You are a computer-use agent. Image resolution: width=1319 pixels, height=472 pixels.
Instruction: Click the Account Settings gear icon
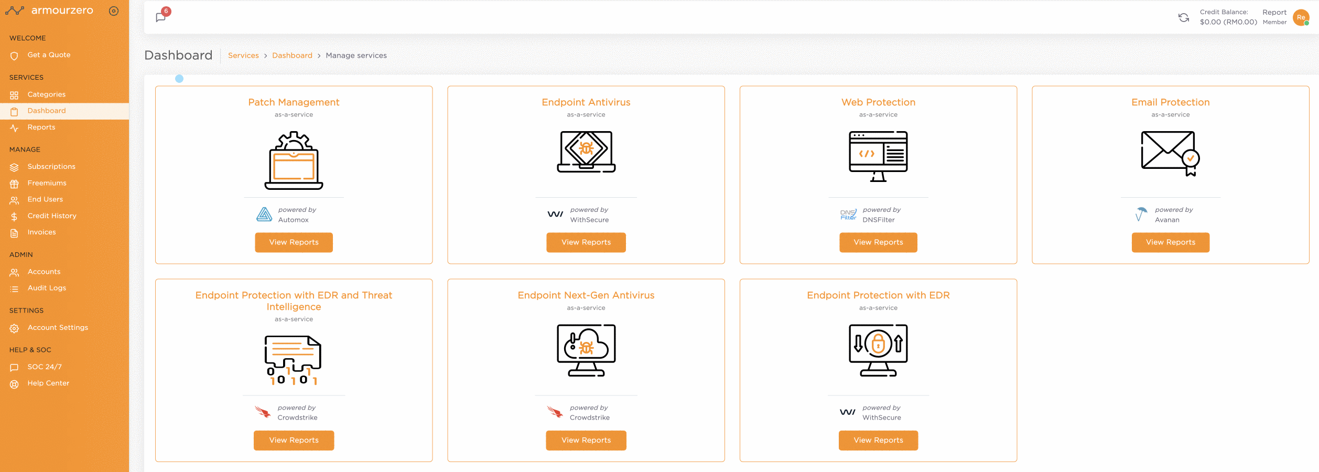click(14, 329)
